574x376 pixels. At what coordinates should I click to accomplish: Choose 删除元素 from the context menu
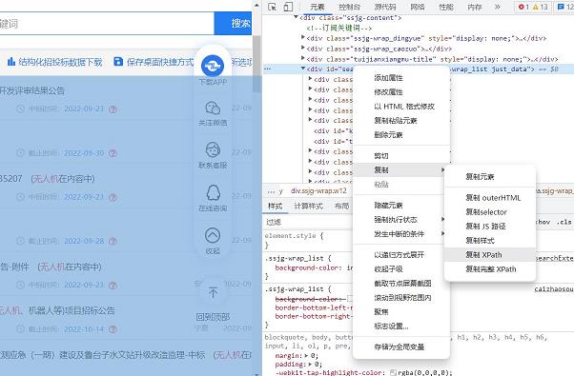(388, 135)
